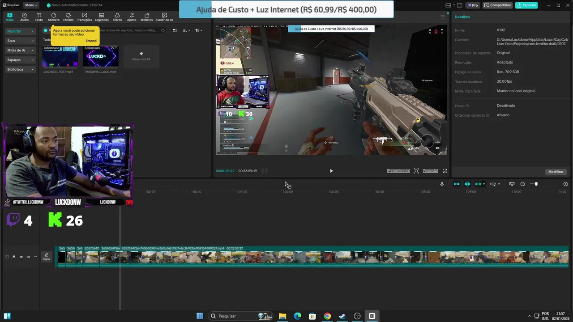Mute the main video track
573x322 pixels.
pyautogui.click(x=28, y=257)
